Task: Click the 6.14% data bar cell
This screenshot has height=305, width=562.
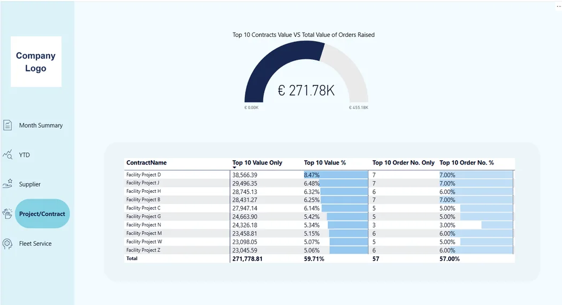Action: click(x=336, y=208)
